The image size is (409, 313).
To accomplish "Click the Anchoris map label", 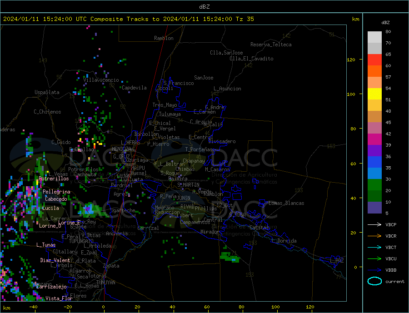I will pyautogui.click(x=117, y=234).
